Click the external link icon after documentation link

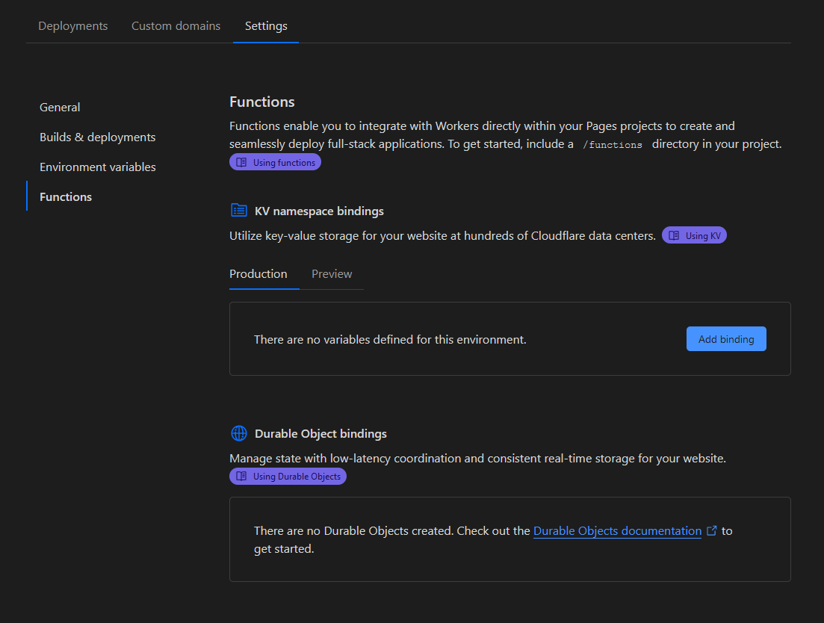(x=712, y=531)
